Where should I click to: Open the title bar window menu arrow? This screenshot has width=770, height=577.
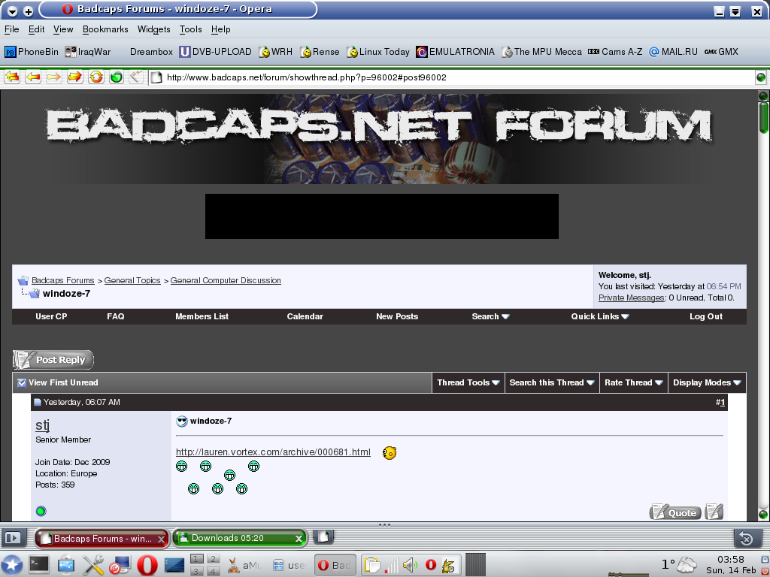point(12,11)
